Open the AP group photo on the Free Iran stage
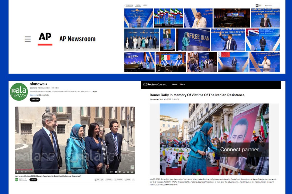Image resolution: width=292 pixels, height=194 pixels. (x=142, y=40)
